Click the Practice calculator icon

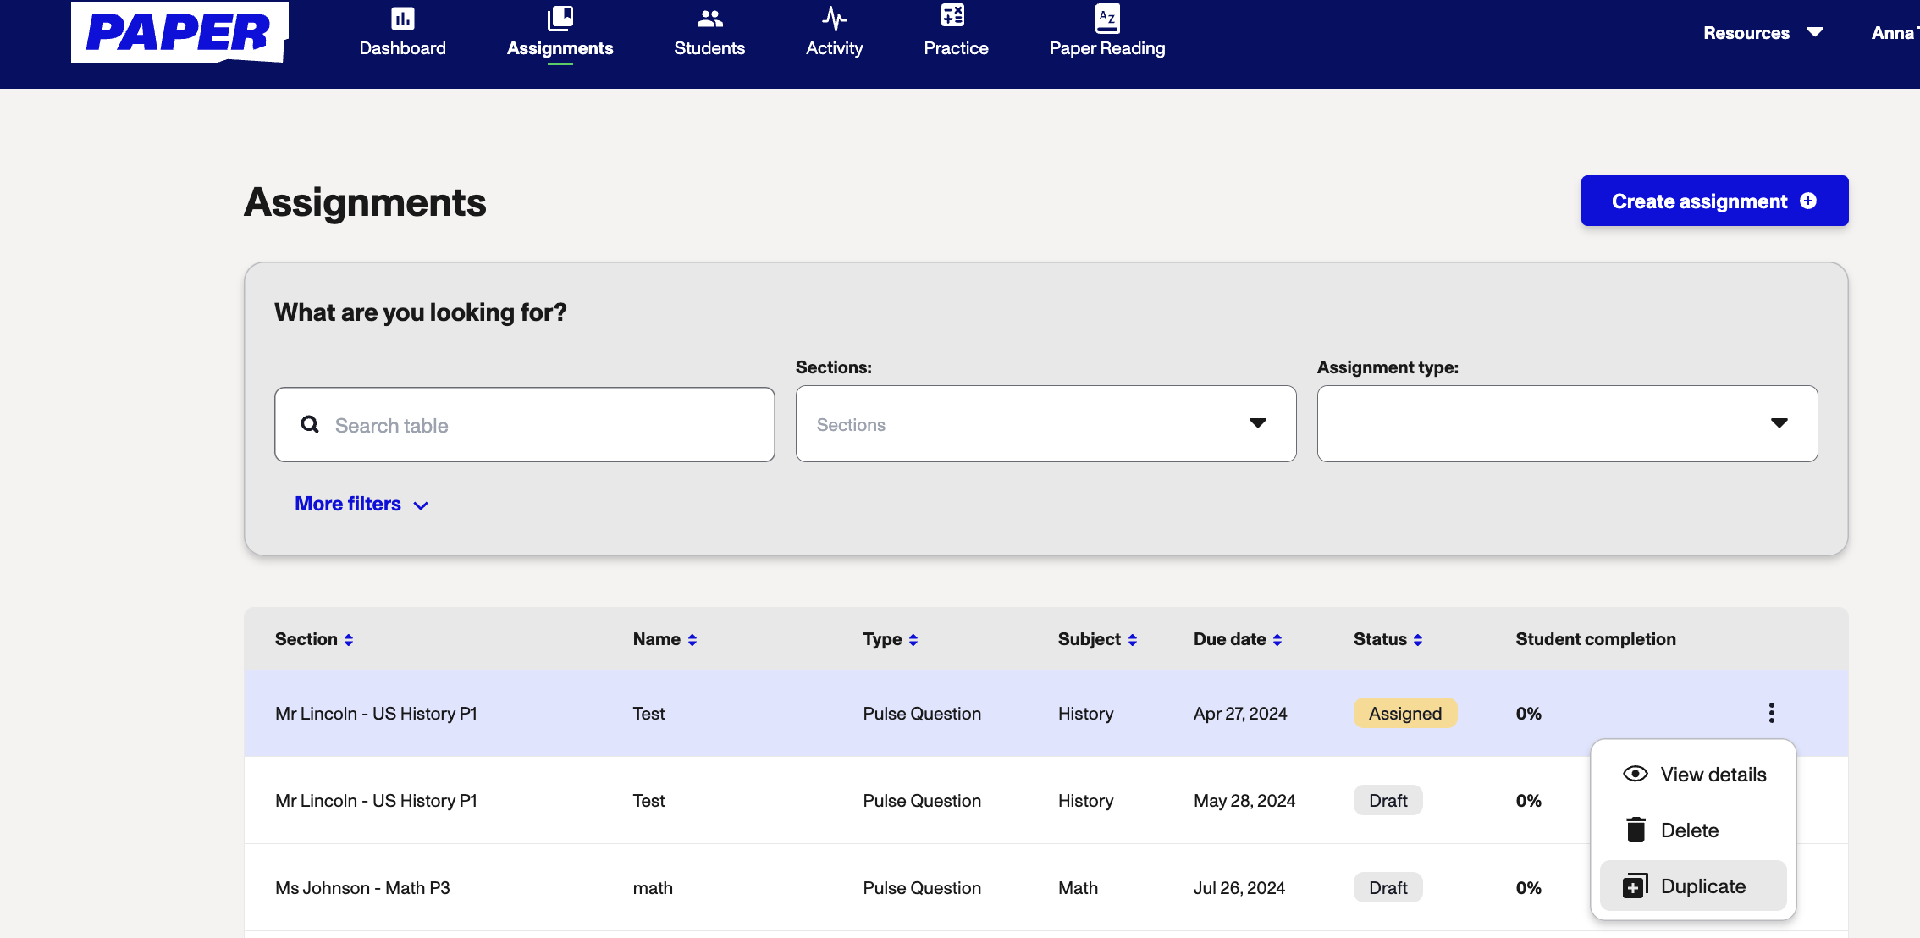pyautogui.click(x=952, y=15)
